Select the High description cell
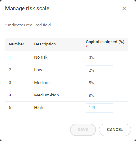The width and height of the screenshot is (136, 141). tap(39, 108)
